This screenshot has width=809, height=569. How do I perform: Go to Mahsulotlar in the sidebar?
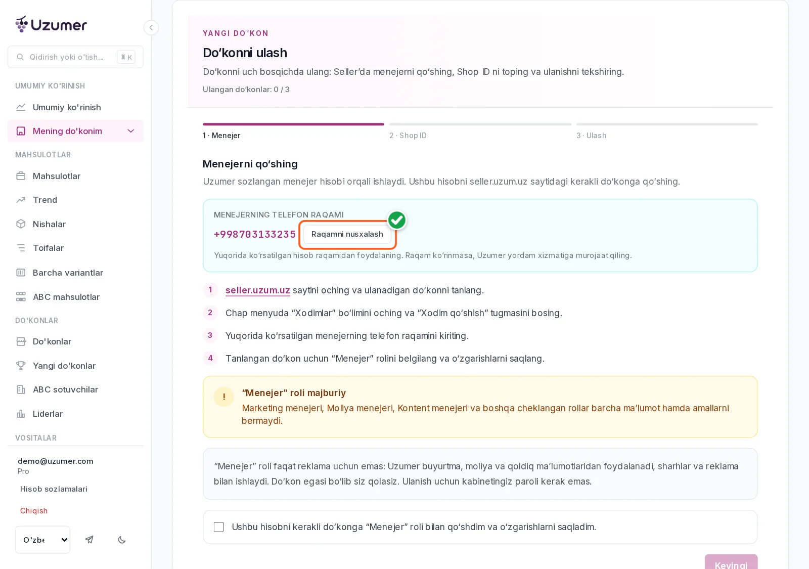click(75, 176)
